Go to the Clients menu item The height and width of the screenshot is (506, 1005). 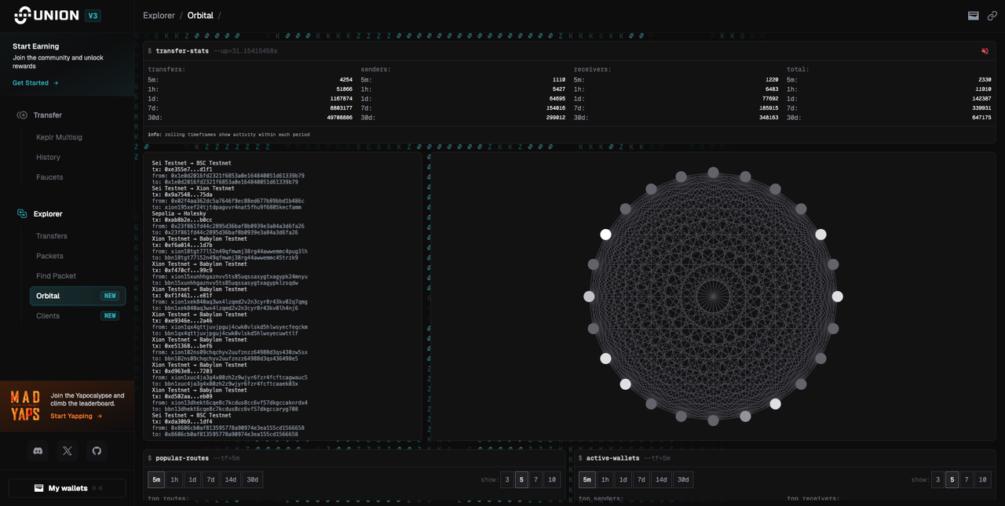pyautogui.click(x=48, y=316)
